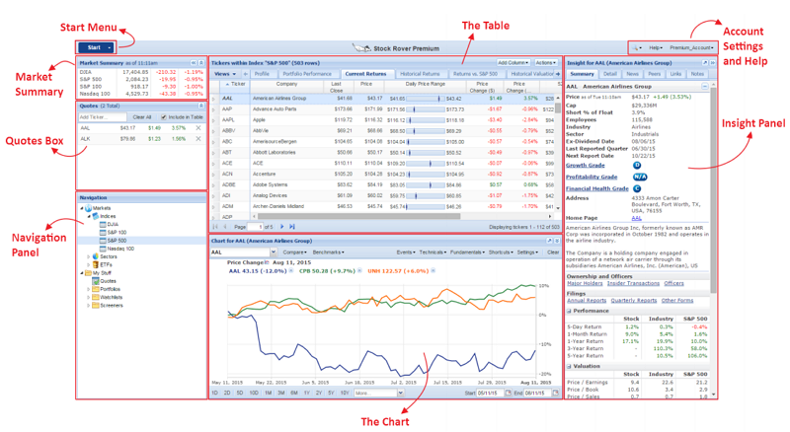Switch to Portfolio Performance tab

pos(307,74)
